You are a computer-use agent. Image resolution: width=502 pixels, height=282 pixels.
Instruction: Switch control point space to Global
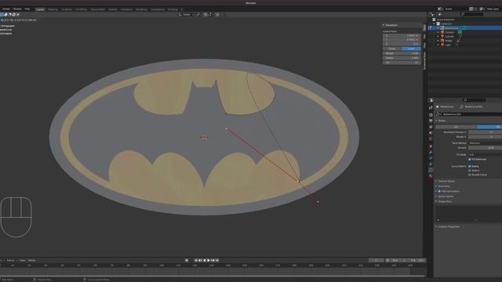tap(392, 49)
